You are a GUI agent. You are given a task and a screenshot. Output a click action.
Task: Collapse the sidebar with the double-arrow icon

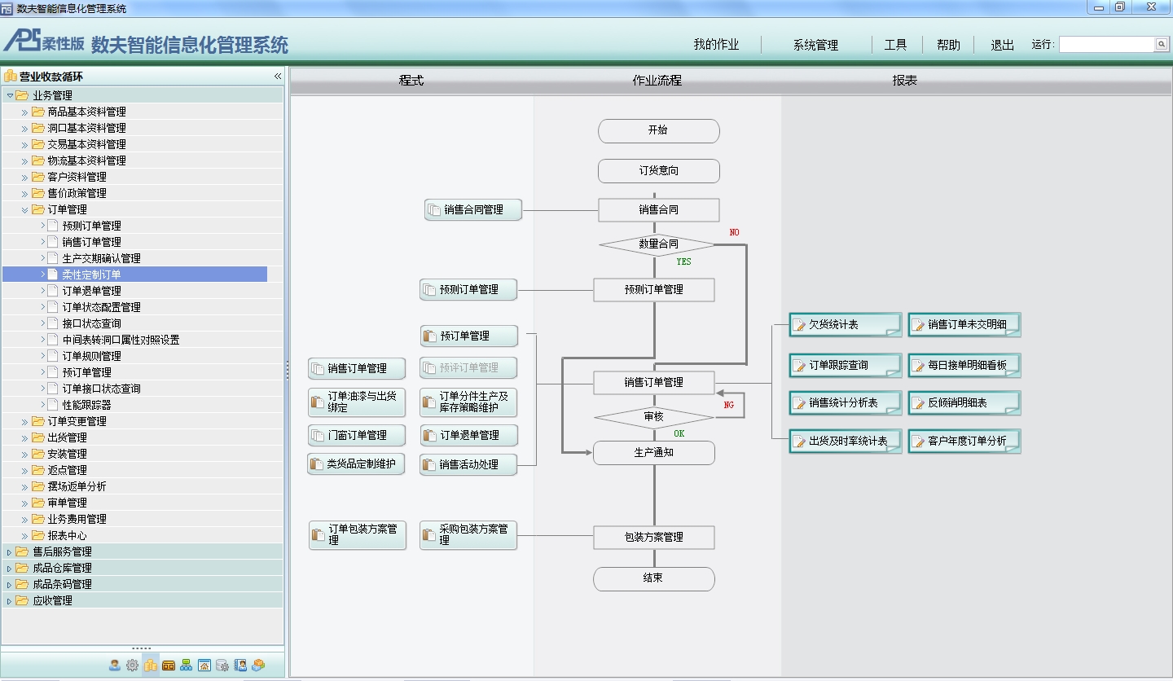(278, 76)
